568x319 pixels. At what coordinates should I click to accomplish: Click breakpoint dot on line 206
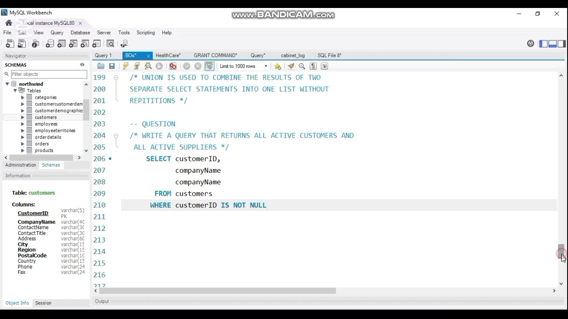pyautogui.click(x=110, y=159)
